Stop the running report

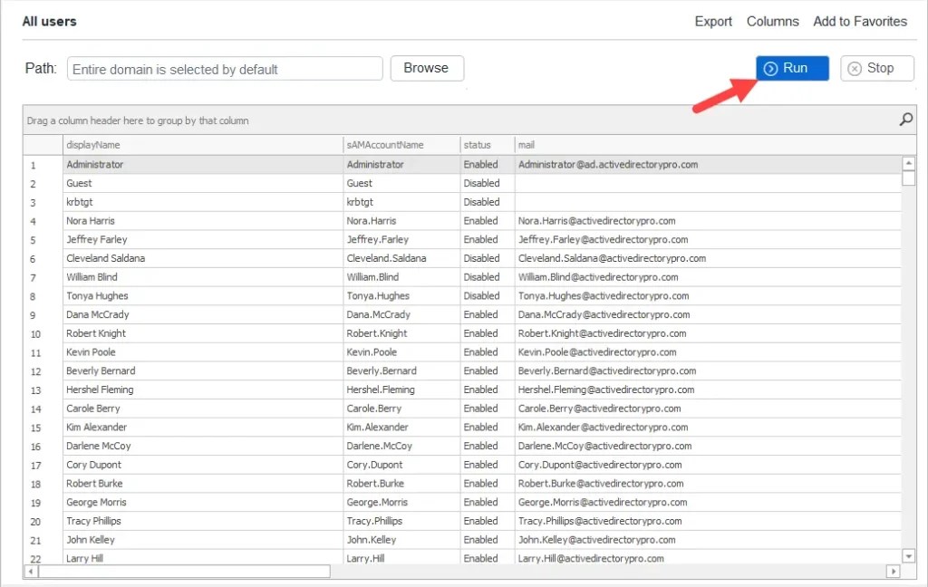tap(876, 68)
